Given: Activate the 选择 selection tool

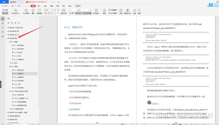Looking at the screenshot, I should click(x=5, y=13).
